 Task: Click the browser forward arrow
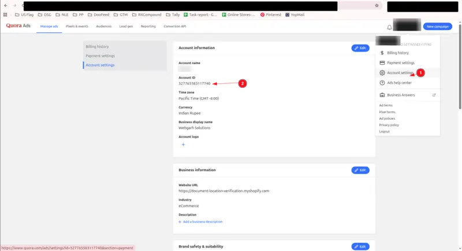tap(14, 5)
